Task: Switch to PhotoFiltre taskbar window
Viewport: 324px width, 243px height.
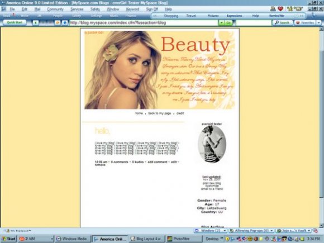Action: click(x=184, y=239)
